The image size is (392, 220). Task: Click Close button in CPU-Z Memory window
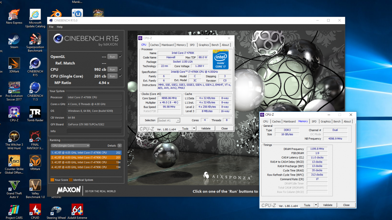pyautogui.click(x=346, y=205)
